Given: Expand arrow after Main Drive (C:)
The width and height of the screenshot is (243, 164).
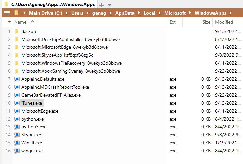Looking at the screenshot, I should [67, 13].
